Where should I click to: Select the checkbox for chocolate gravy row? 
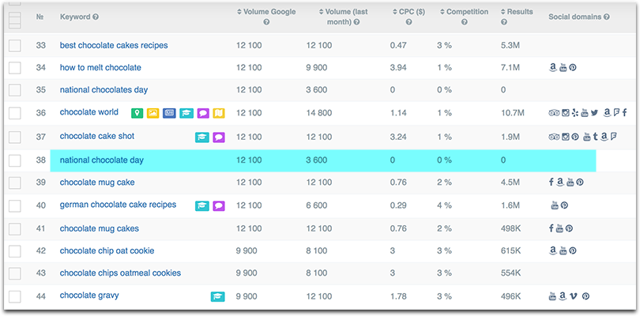[15, 296]
